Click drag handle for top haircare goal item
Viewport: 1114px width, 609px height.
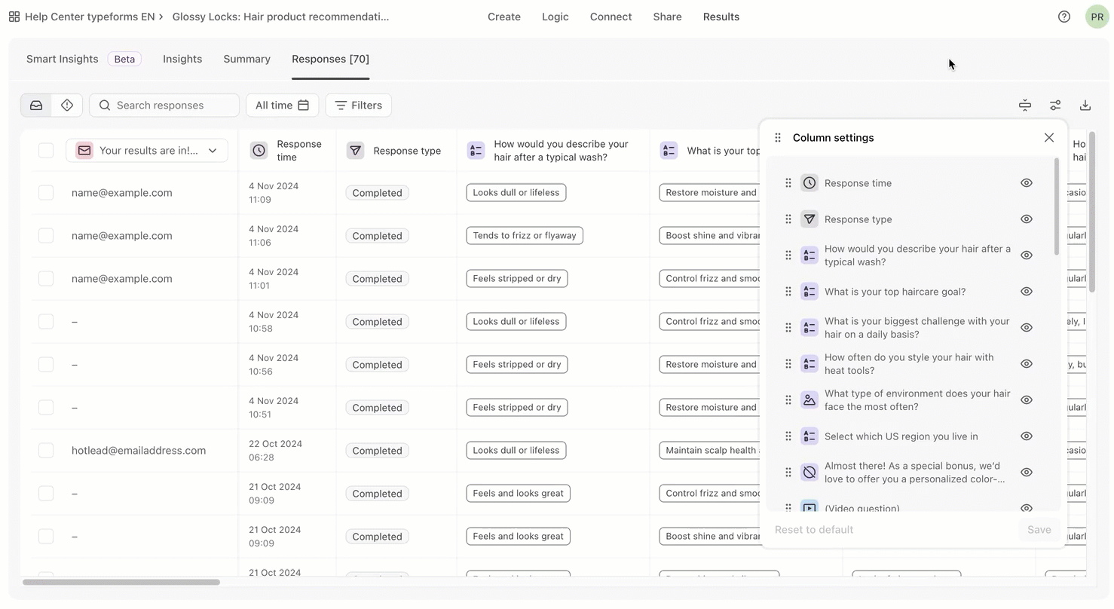pos(788,292)
